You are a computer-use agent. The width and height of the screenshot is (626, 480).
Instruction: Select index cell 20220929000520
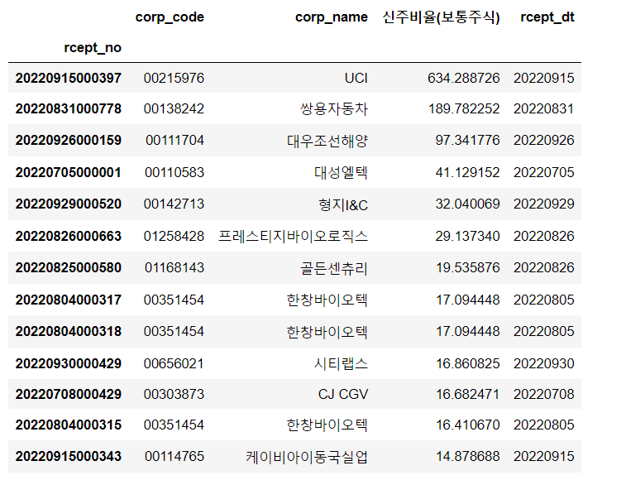[69, 204]
